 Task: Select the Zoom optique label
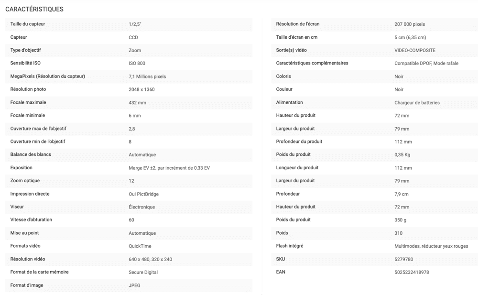pos(25,181)
